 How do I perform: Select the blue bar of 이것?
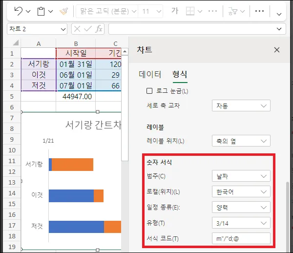click(71, 196)
